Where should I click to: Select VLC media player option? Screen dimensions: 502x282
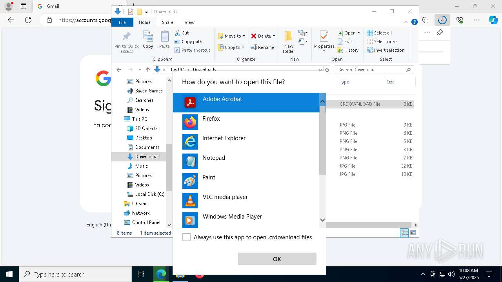pyautogui.click(x=246, y=201)
